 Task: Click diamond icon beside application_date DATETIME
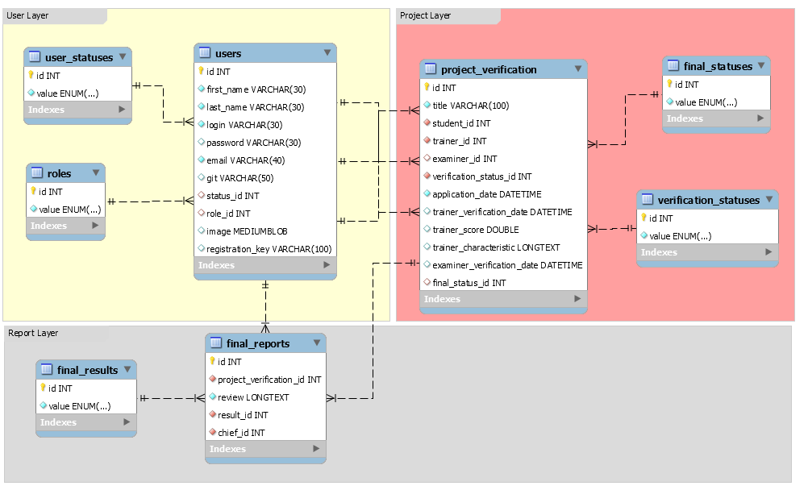coord(427,193)
